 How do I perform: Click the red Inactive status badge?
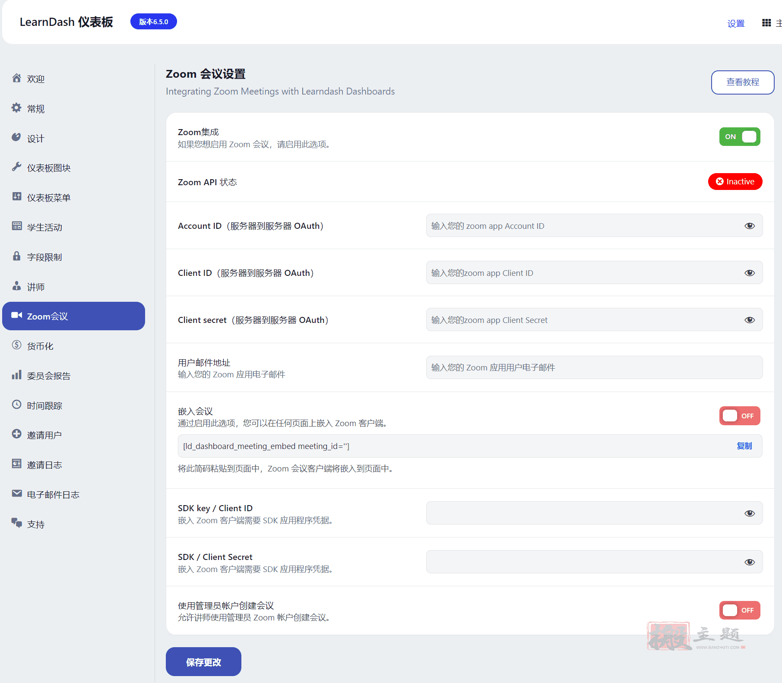click(x=735, y=181)
